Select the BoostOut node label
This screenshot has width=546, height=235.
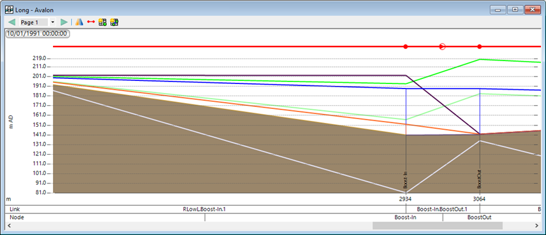coord(480,218)
